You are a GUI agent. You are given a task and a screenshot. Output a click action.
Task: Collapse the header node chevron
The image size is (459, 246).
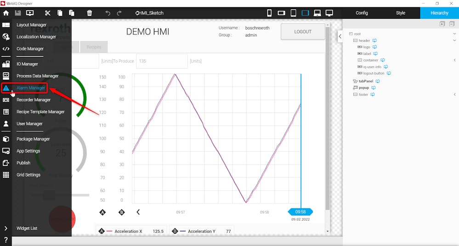(454, 40)
